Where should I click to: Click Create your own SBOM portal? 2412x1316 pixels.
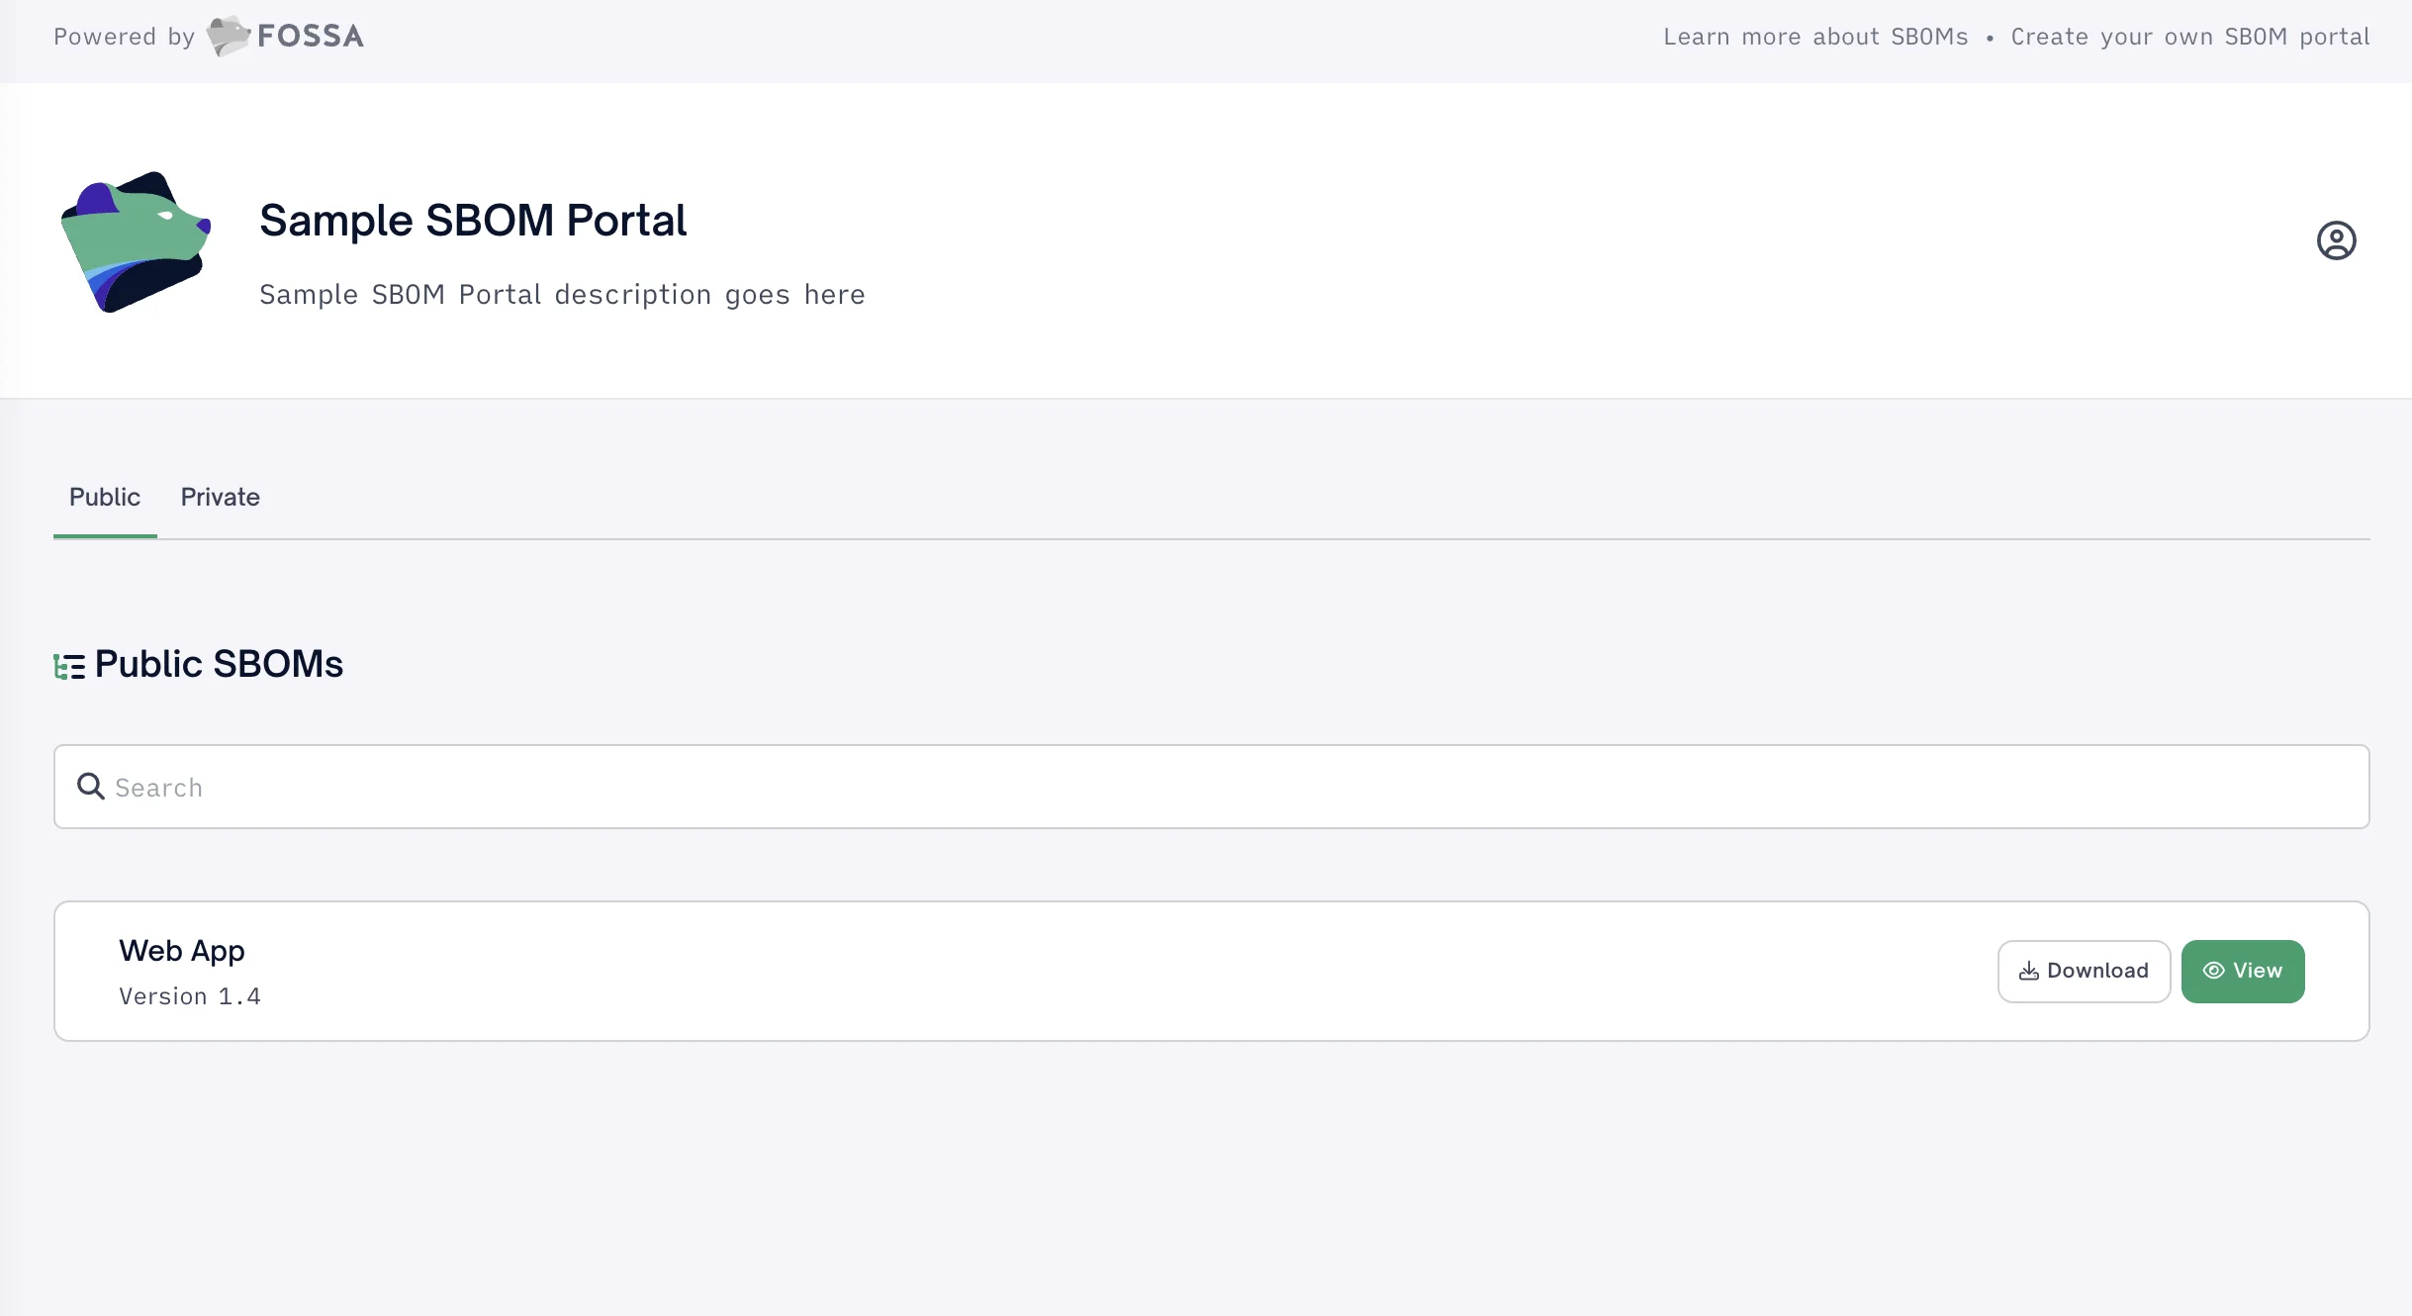click(2190, 36)
